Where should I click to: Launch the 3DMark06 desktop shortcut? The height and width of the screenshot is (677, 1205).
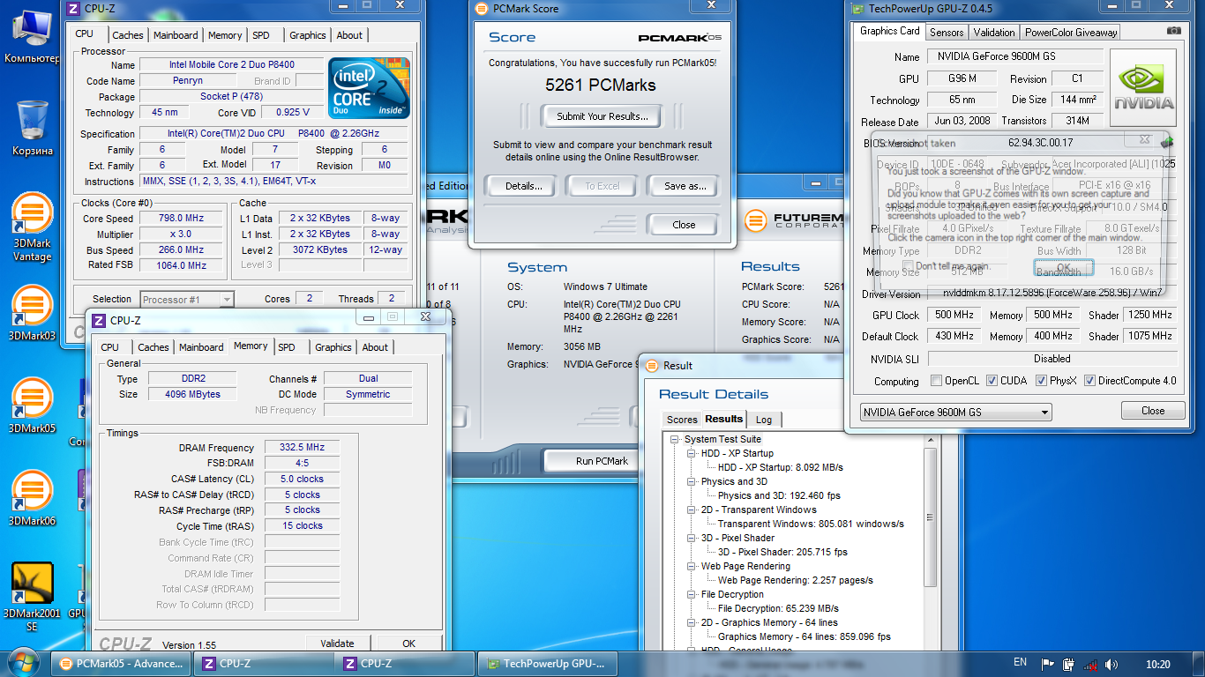coord(32,498)
